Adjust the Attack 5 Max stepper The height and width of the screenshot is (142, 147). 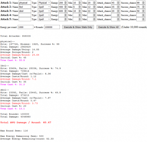click(x=94, y=19)
